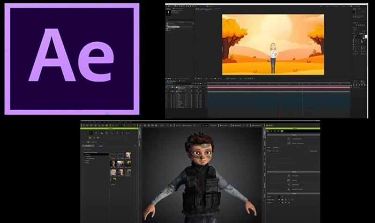Open the File menu in Character Creator
This screenshot has width=375, height=223.
coord(82,122)
